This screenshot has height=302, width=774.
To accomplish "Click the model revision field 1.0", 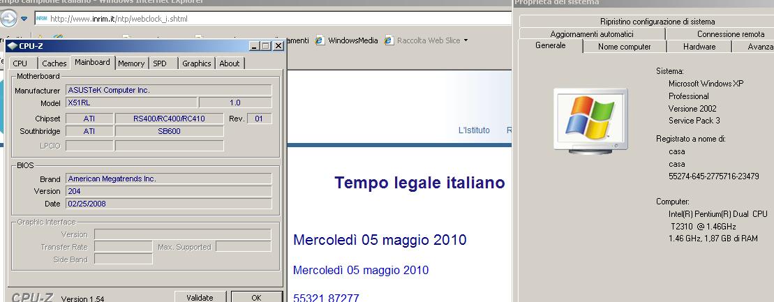I will coord(235,103).
